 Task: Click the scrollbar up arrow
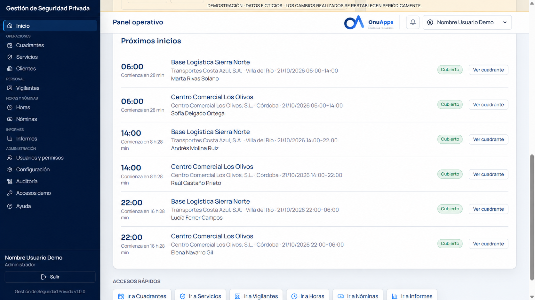pyautogui.click(x=532, y=3)
